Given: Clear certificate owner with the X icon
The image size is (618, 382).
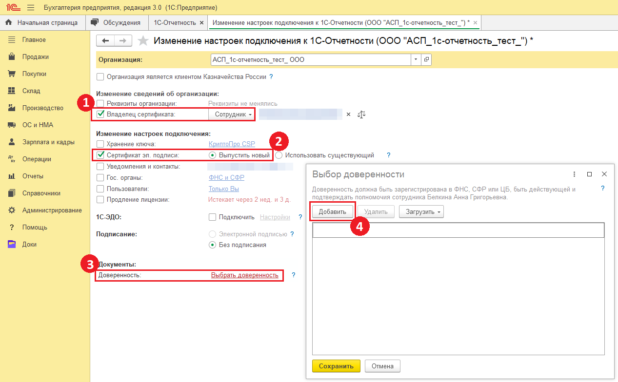Looking at the screenshot, I should click(x=348, y=115).
